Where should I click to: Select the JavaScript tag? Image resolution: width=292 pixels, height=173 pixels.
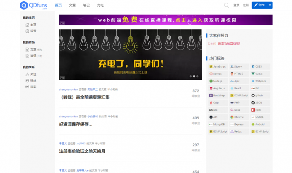(218, 66)
